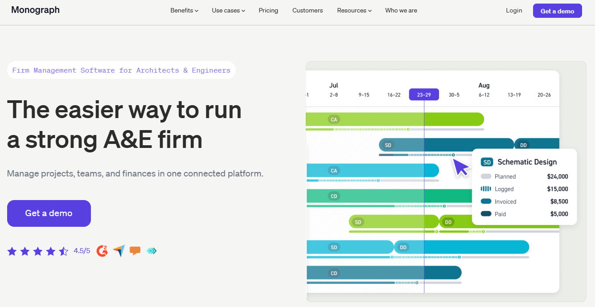
Task: Click the $8,500 invoiced value
Action: click(559, 201)
